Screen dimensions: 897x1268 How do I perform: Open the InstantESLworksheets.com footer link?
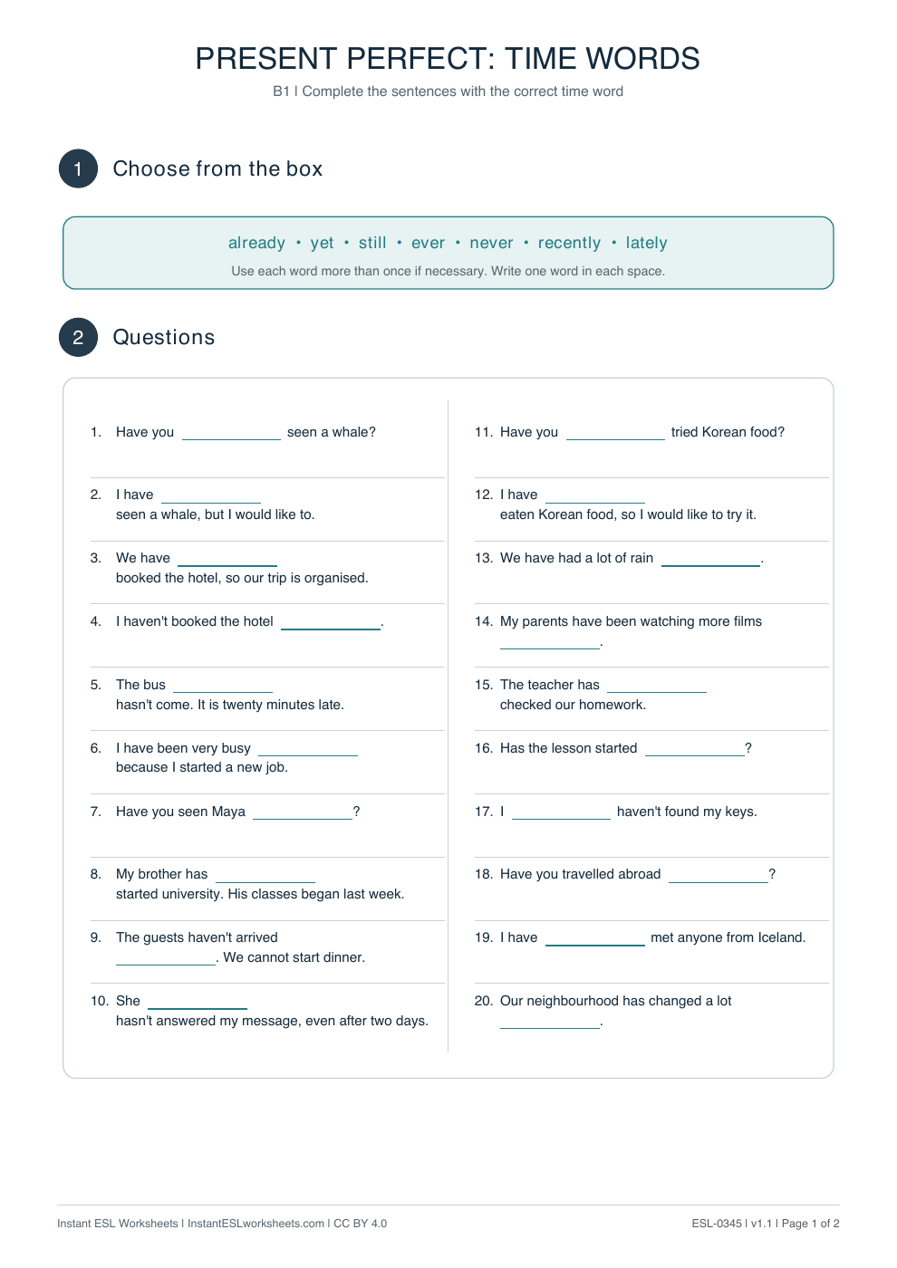(256, 1224)
